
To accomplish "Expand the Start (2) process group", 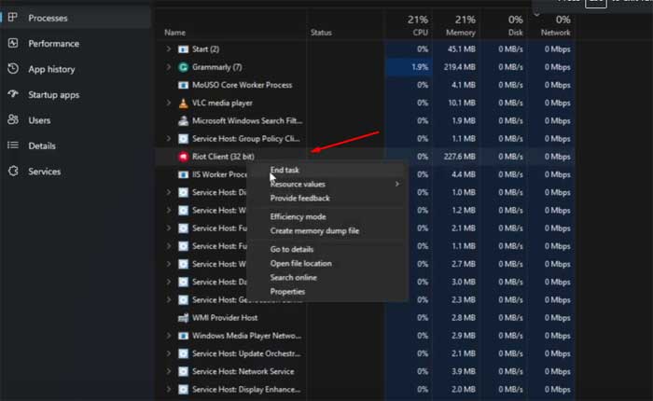I will pyautogui.click(x=168, y=49).
